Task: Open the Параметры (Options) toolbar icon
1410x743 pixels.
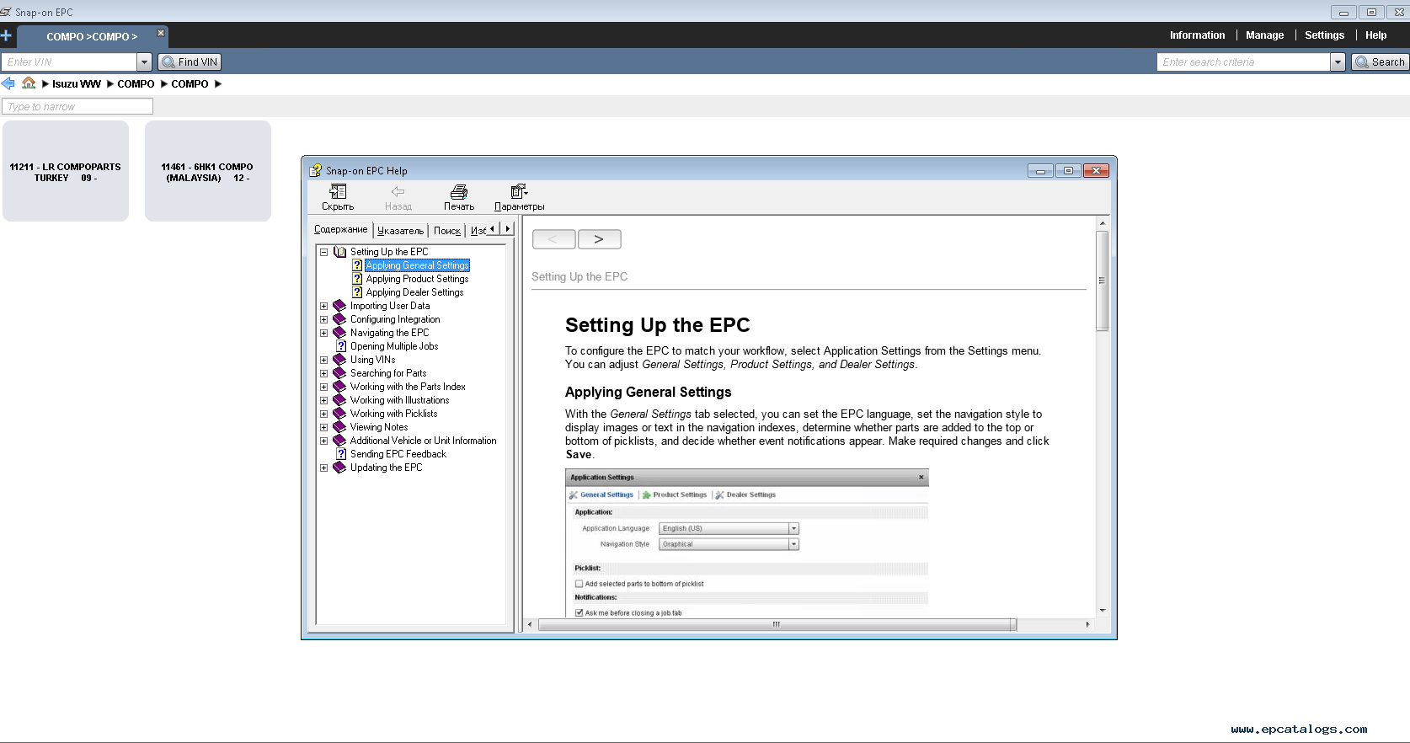Action: (519, 197)
